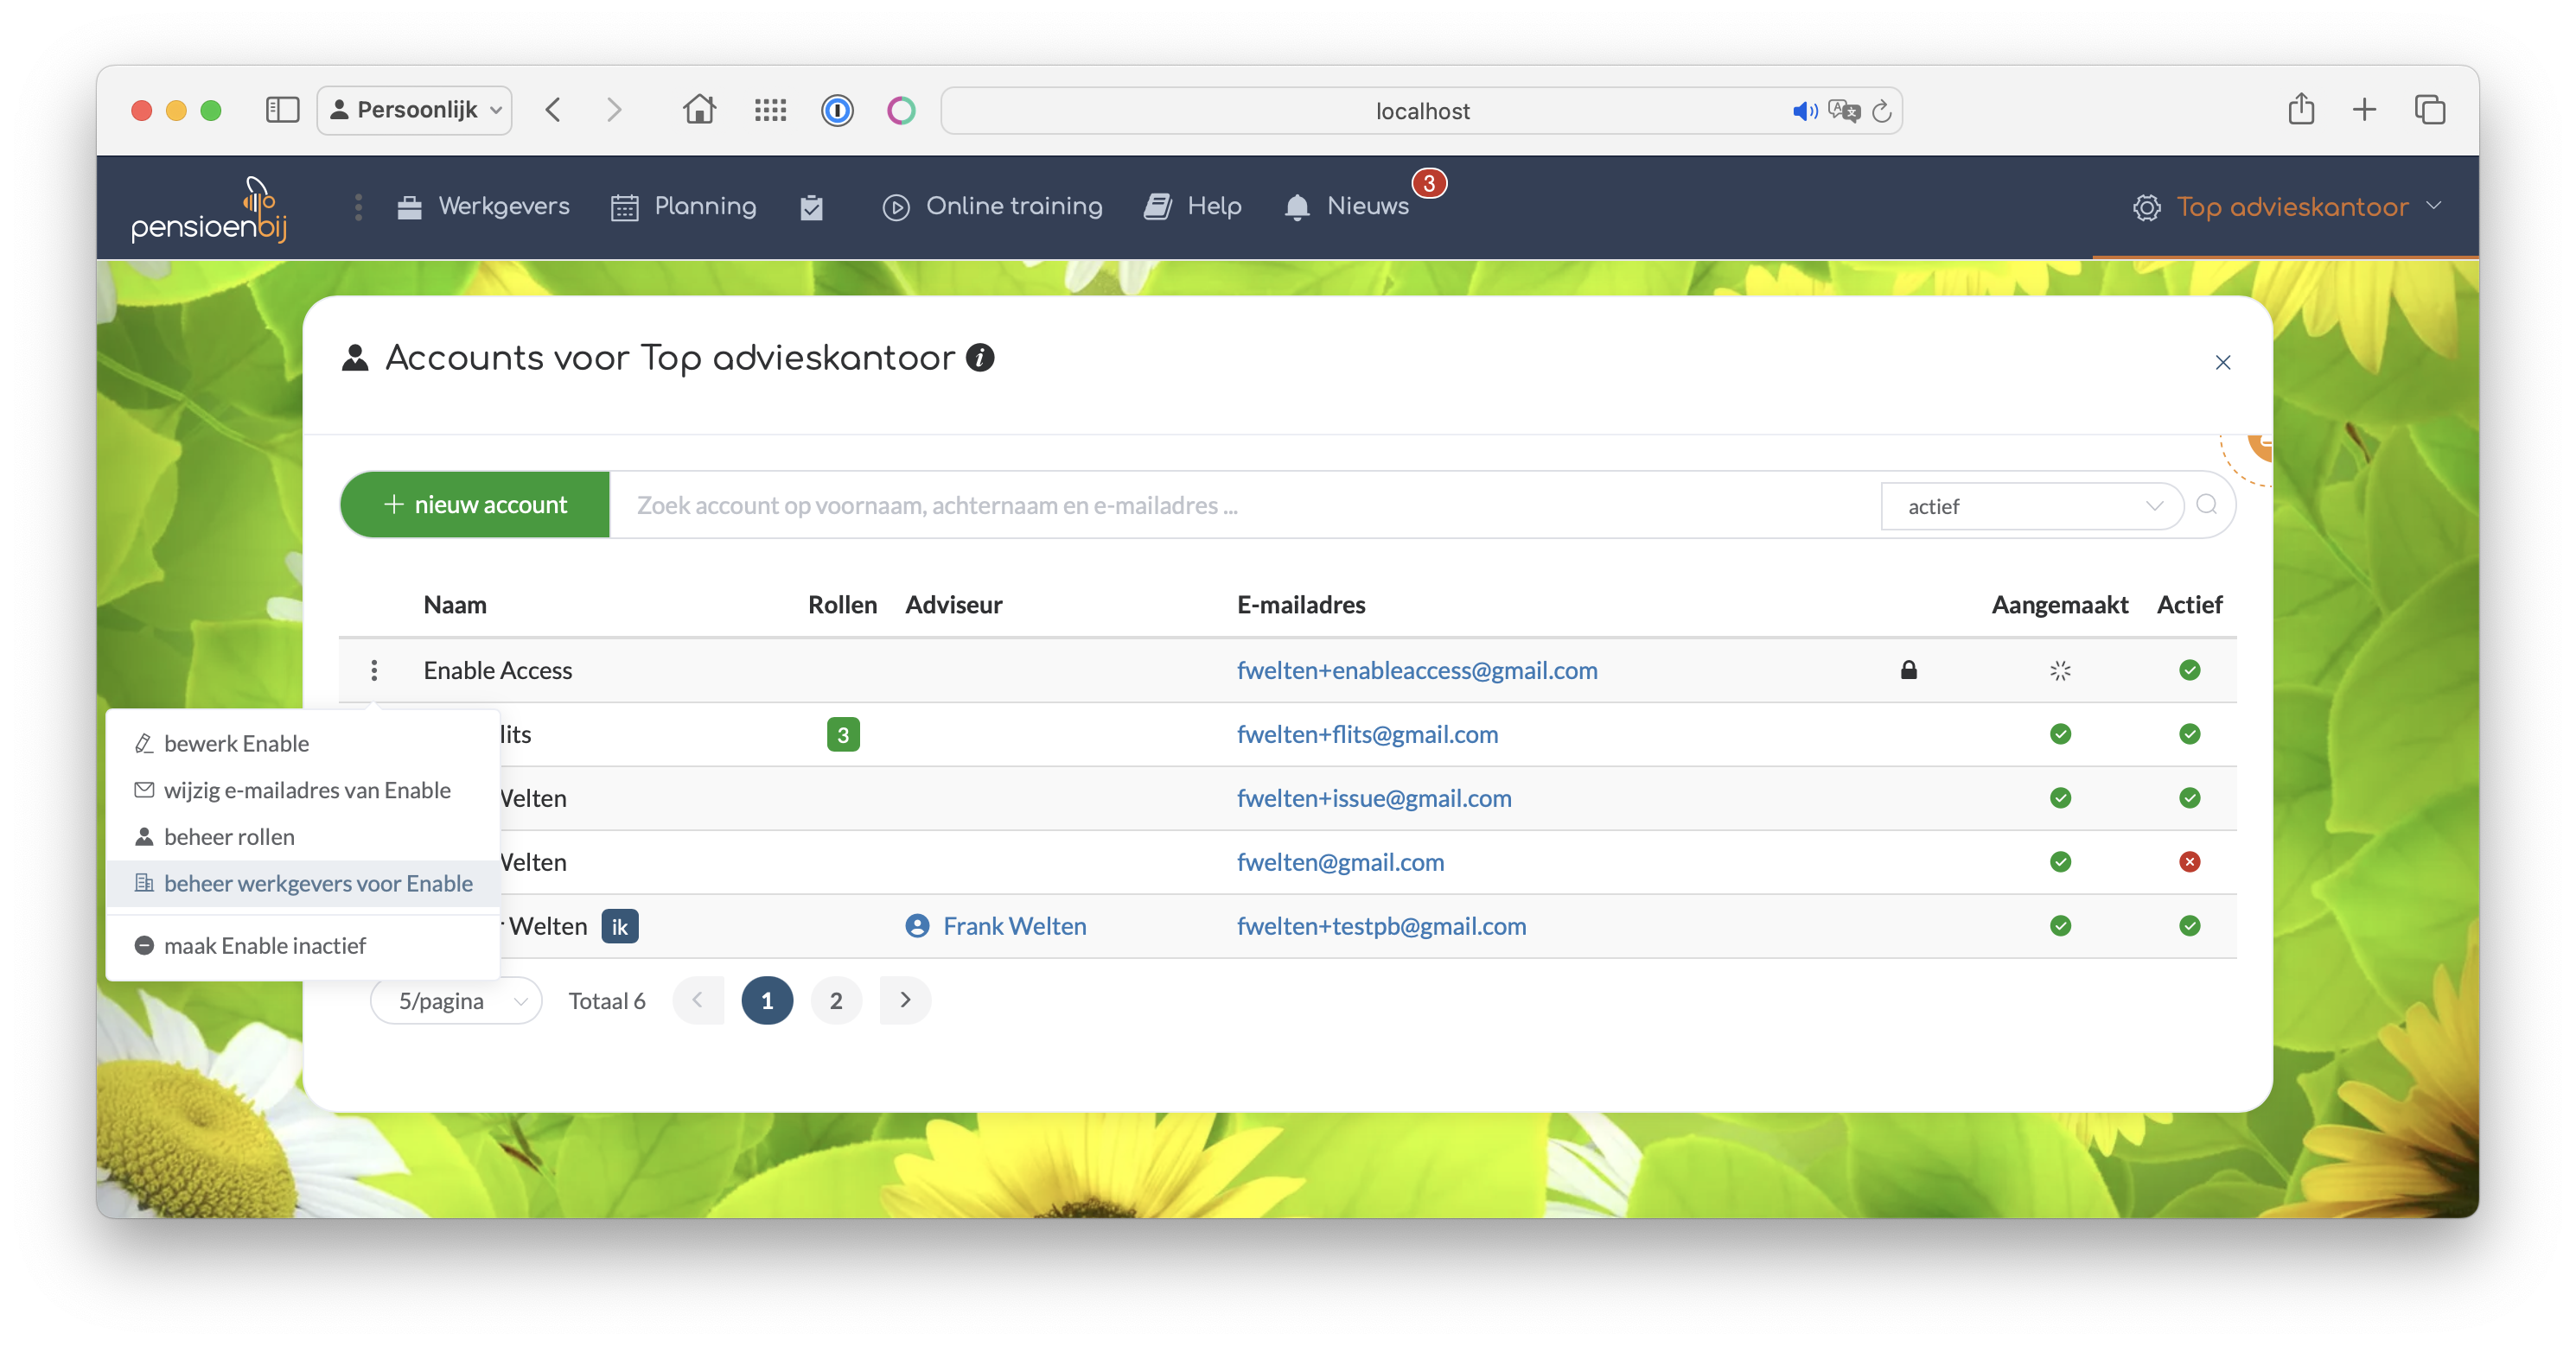Click Aangemaakt checkmark for fwelten+testpb row
Viewport: 2576px width, 1346px height.
(2060, 925)
